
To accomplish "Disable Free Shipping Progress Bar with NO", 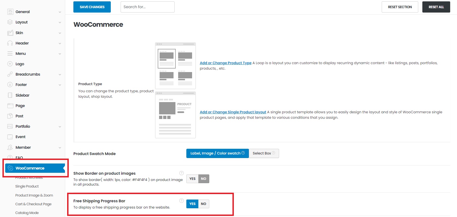I will (204, 204).
